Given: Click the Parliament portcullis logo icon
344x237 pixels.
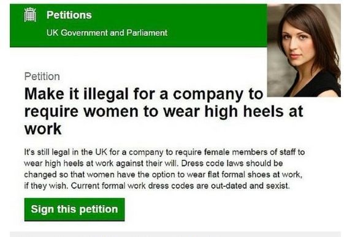Looking at the screenshot, I should (x=30, y=15).
